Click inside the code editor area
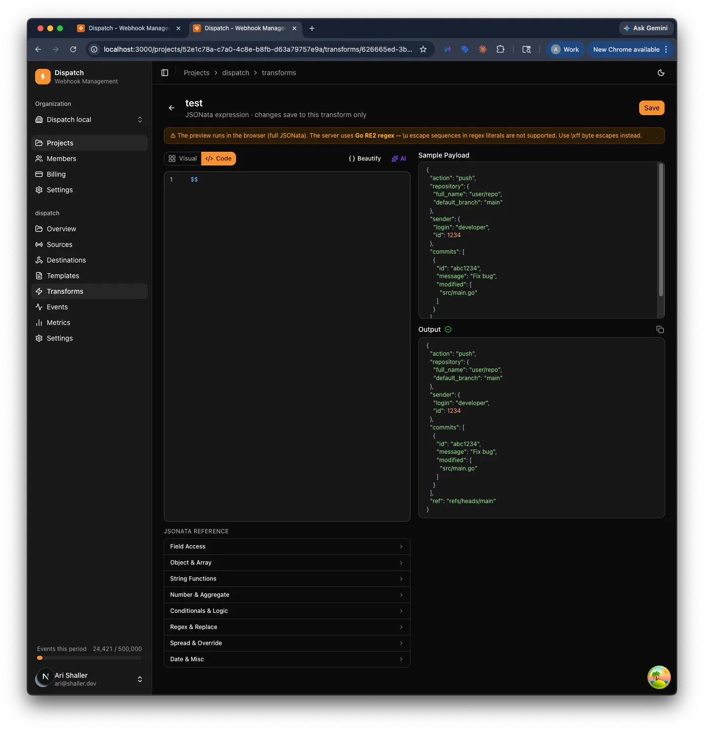 tap(287, 346)
